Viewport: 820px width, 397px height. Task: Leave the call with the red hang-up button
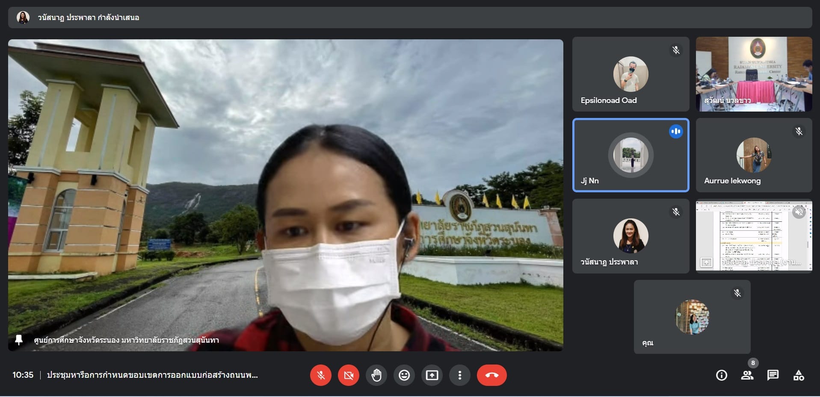491,375
